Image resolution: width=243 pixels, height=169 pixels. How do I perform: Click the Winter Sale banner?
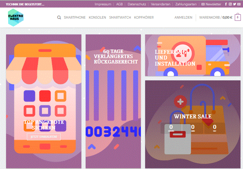[193, 124]
